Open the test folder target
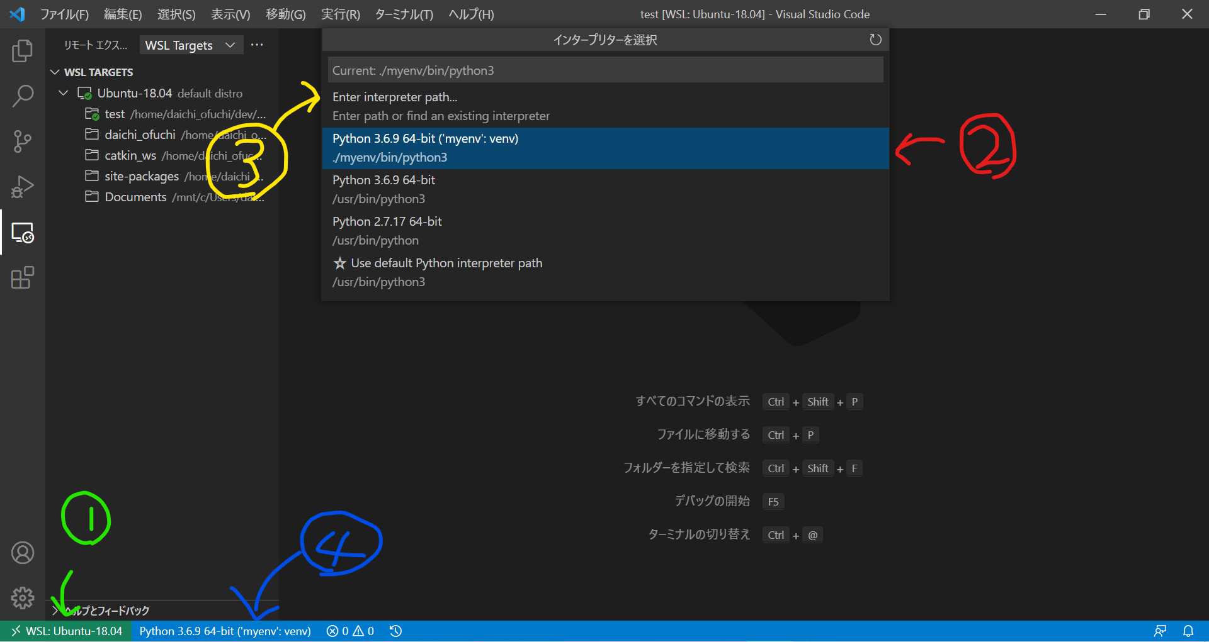The width and height of the screenshot is (1209, 642). [x=162, y=114]
